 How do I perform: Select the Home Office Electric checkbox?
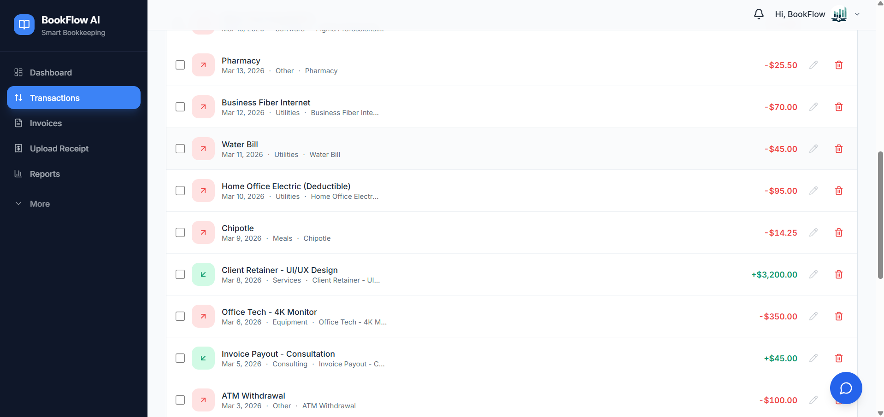[x=180, y=191]
